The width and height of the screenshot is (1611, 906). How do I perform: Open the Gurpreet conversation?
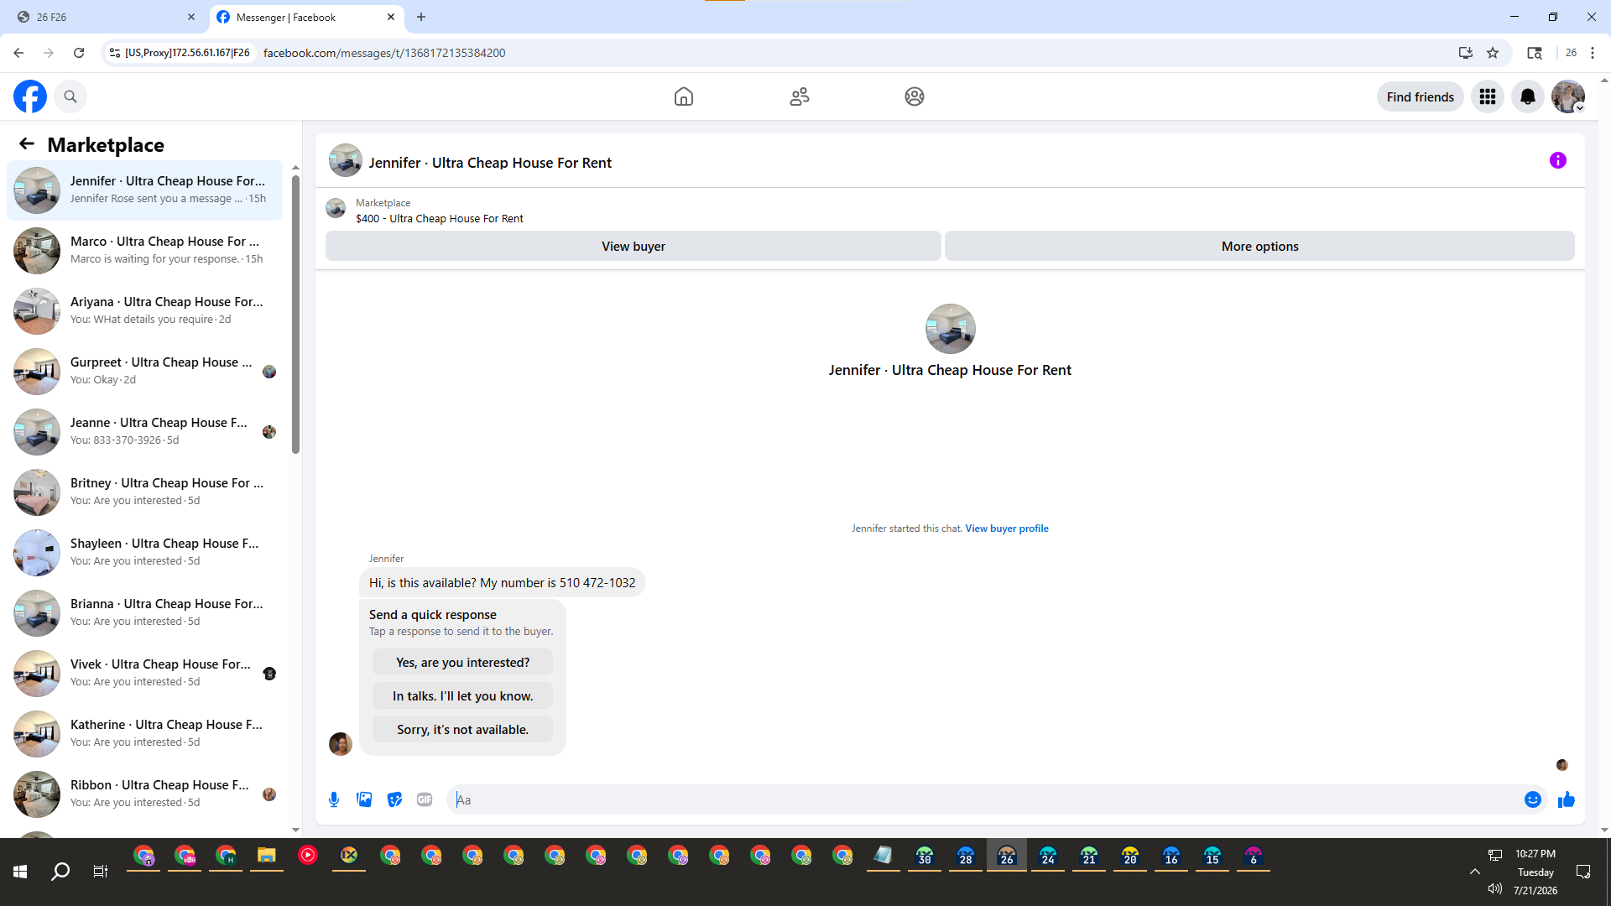coord(144,372)
